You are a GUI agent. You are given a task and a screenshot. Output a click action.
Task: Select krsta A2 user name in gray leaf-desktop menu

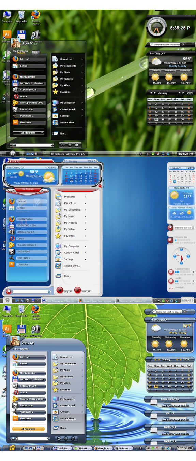coord(28,343)
